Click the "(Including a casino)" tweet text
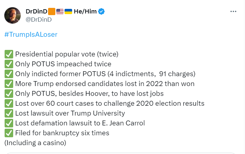 pyautogui.click(x=35, y=143)
